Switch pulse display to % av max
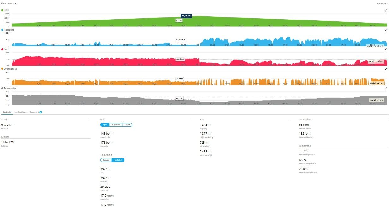This screenshot has height=207, width=392. (x=116, y=125)
